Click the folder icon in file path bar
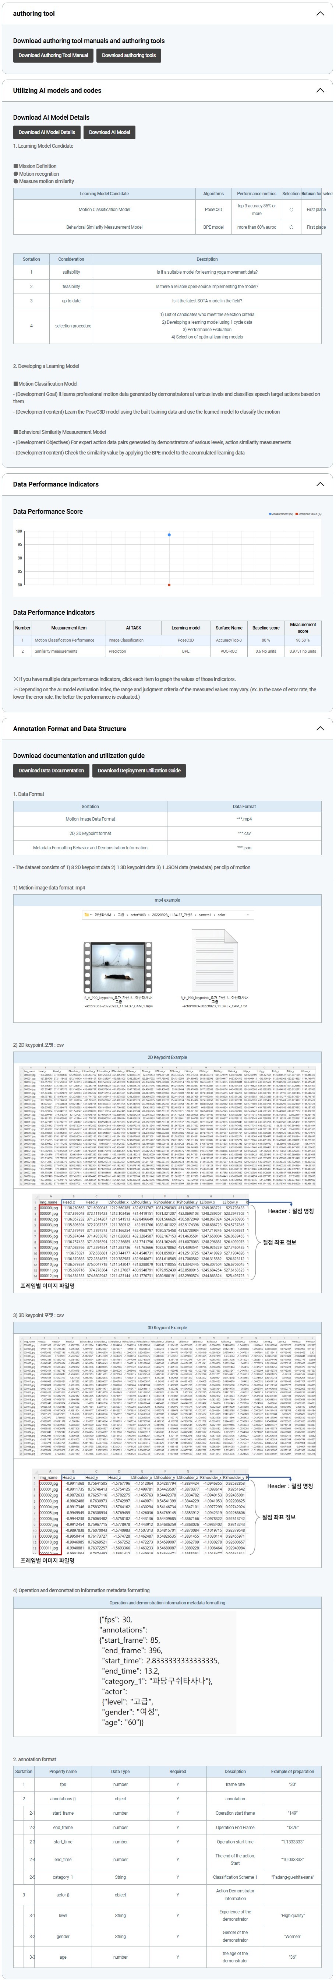This screenshot has width=336, height=1983. point(87,915)
